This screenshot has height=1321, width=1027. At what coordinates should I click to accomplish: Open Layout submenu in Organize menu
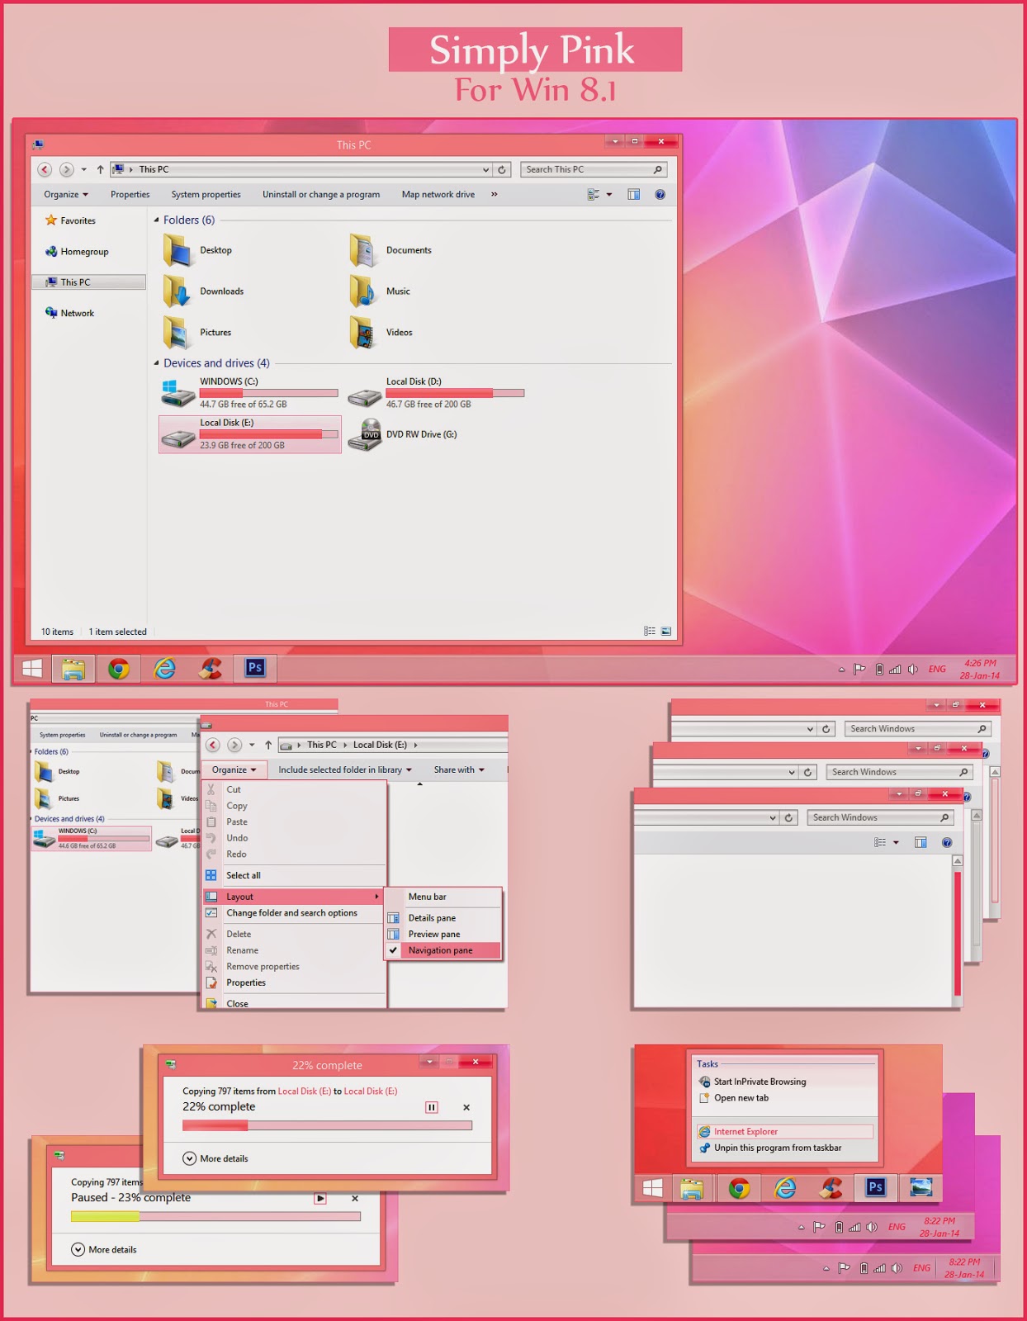point(295,897)
